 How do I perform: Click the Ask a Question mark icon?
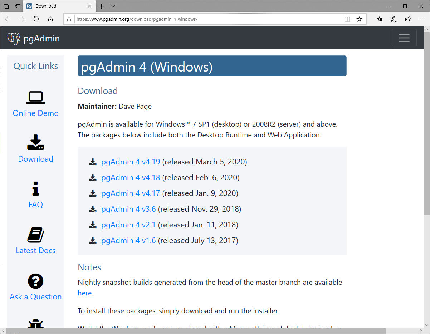click(x=35, y=281)
